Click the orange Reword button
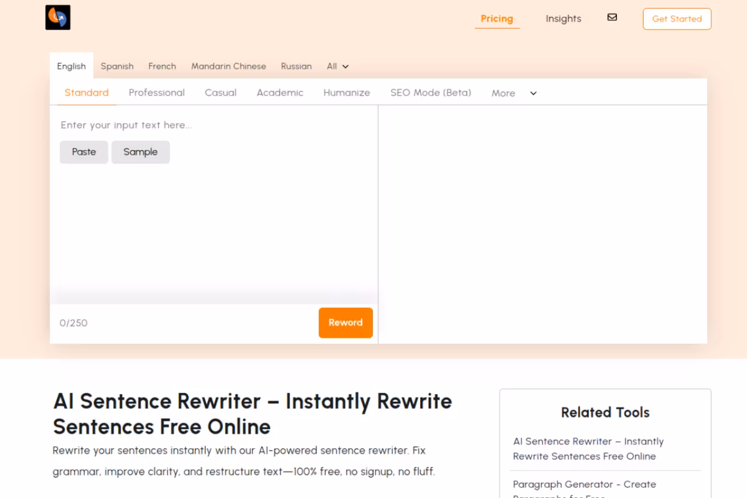The width and height of the screenshot is (747, 498). pyautogui.click(x=345, y=322)
